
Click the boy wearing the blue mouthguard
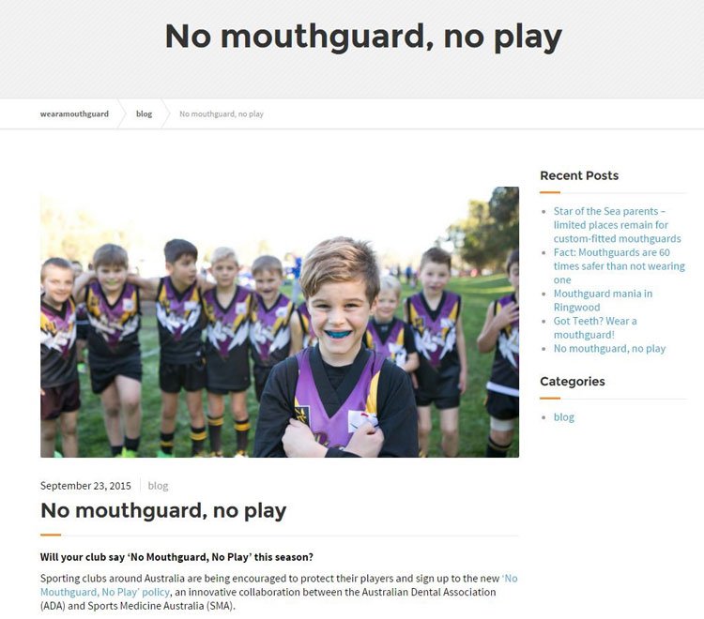337,350
